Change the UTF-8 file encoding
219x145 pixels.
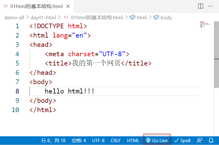click(98, 140)
